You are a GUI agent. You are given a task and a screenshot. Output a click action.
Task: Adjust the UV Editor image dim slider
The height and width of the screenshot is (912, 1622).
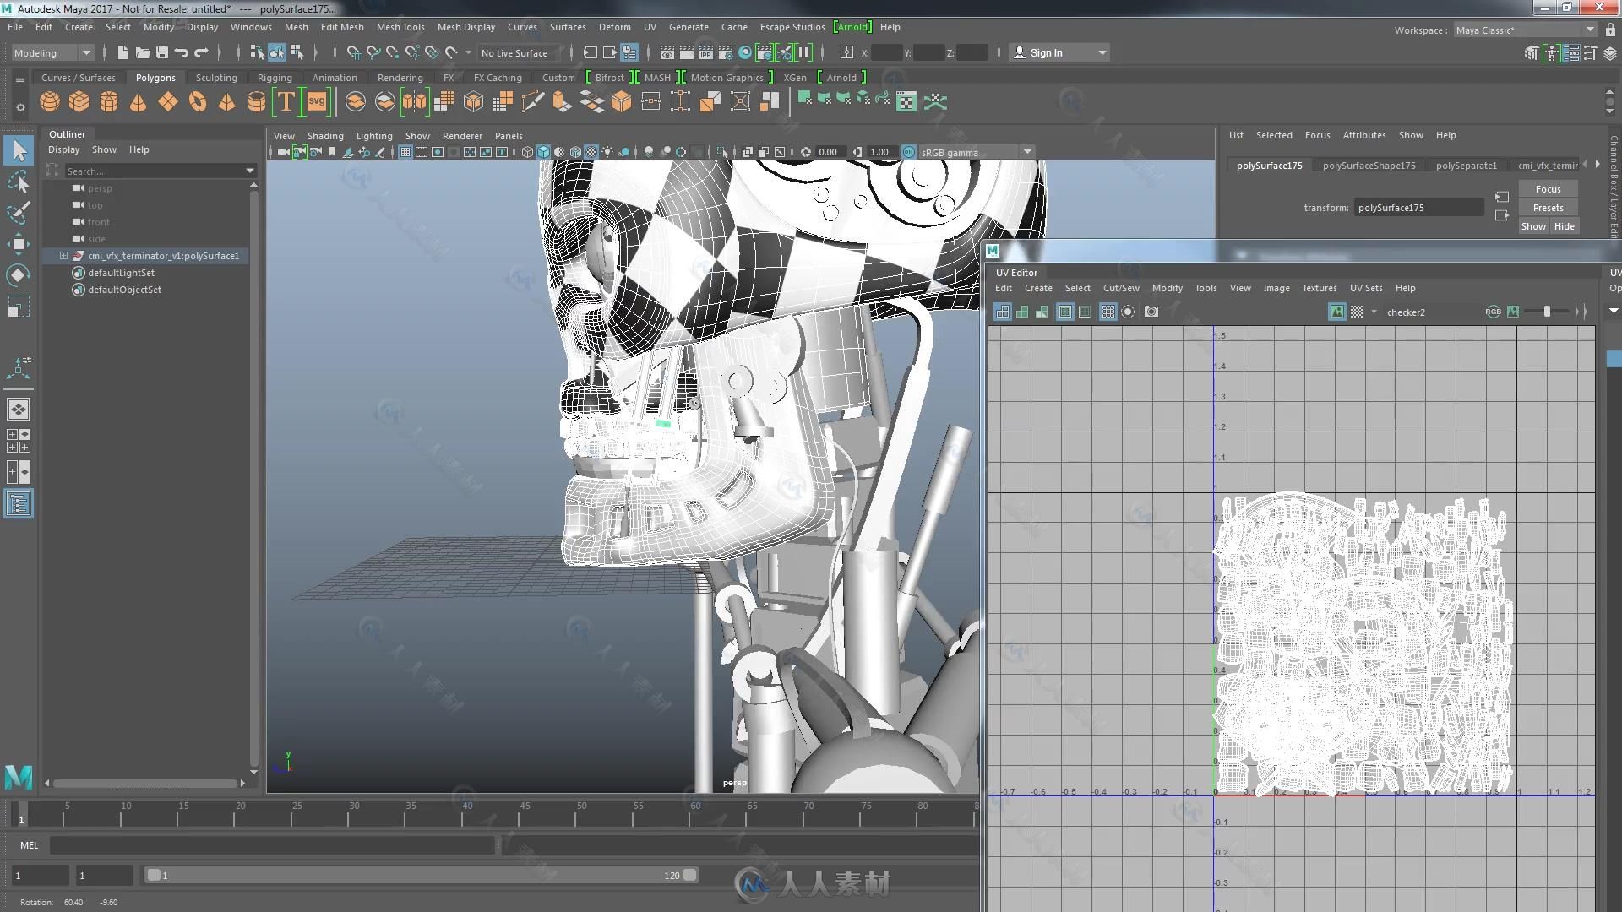click(x=1547, y=312)
